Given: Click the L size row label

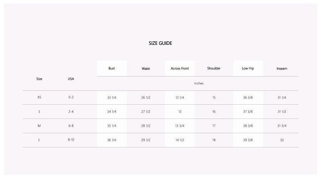Looking at the screenshot, I should pyautogui.click(x=39, y=140).
